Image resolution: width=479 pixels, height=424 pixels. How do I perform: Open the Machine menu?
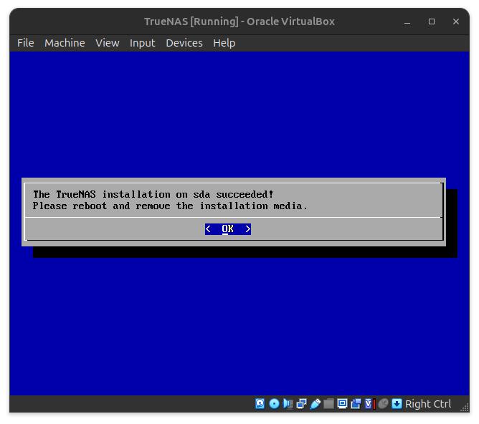coord(65,43)
